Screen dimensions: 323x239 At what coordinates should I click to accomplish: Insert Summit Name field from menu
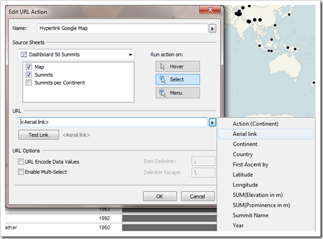pos(266,215)
